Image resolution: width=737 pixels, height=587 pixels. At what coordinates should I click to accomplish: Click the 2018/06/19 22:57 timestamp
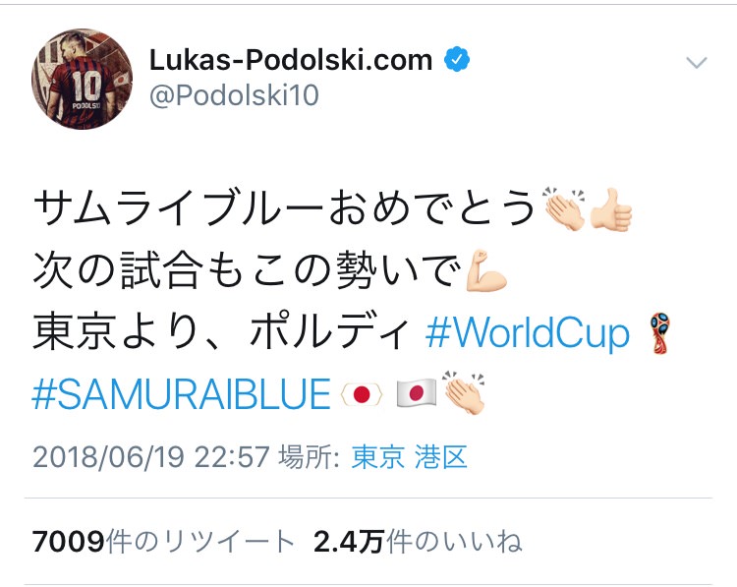click(x=151, y=456)
